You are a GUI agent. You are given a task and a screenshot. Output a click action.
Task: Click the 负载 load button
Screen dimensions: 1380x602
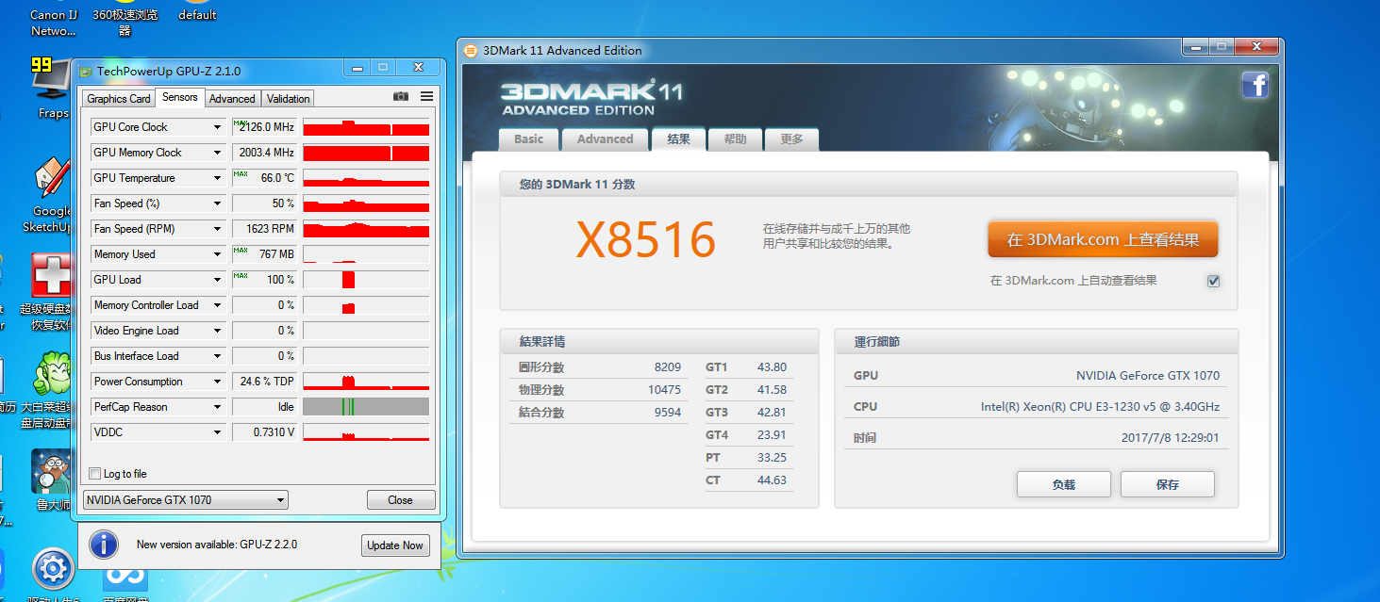tap(1064, 484)
